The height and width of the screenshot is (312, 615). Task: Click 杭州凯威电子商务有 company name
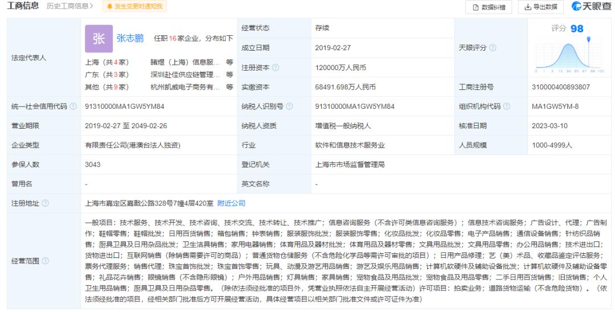(x=185, y=87)
